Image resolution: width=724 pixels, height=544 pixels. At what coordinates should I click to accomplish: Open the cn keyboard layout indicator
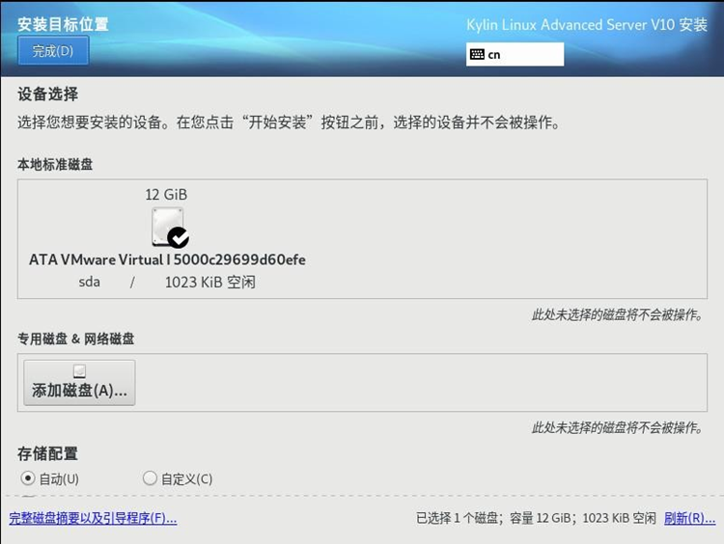[x=515, y=54]
